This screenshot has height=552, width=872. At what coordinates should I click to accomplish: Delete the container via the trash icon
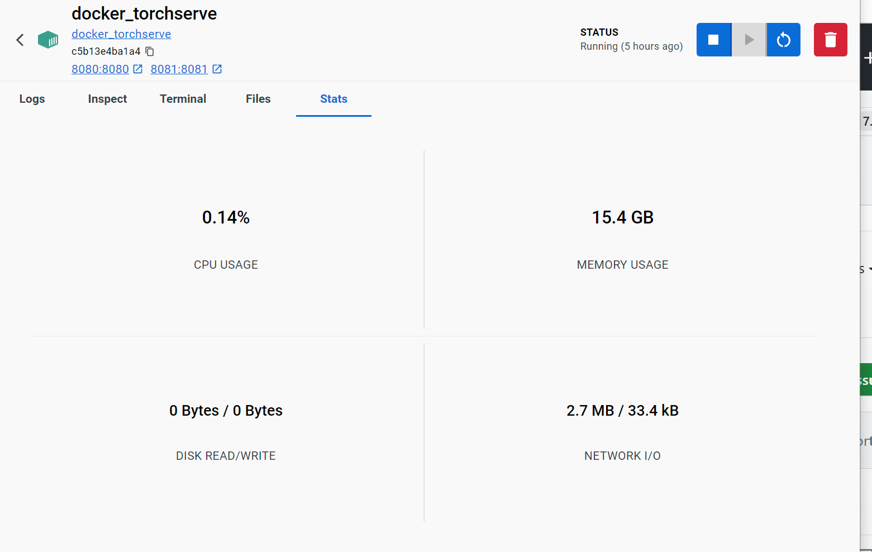(830, 40)
